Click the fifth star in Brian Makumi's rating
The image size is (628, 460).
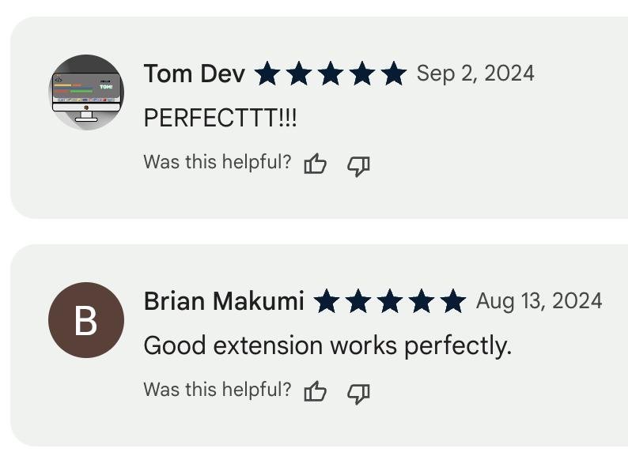(x=453, y=302)
